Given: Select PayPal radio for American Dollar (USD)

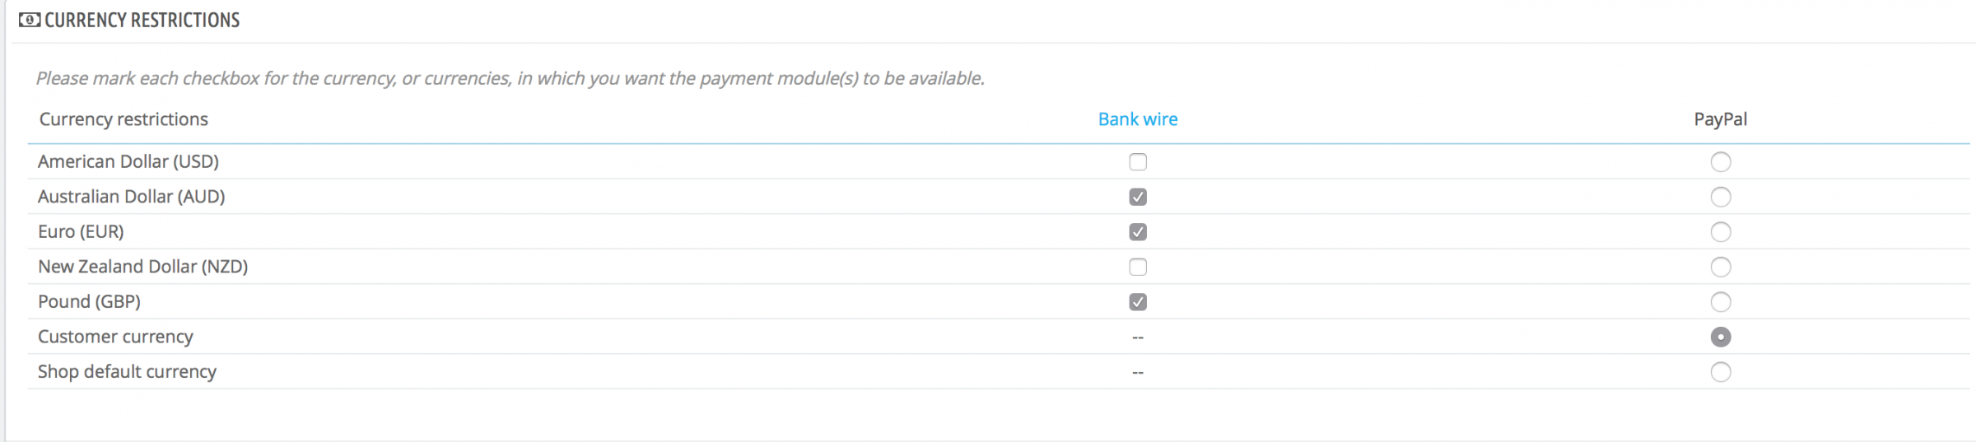Looking at the screenshot, I should (1721, 162).
